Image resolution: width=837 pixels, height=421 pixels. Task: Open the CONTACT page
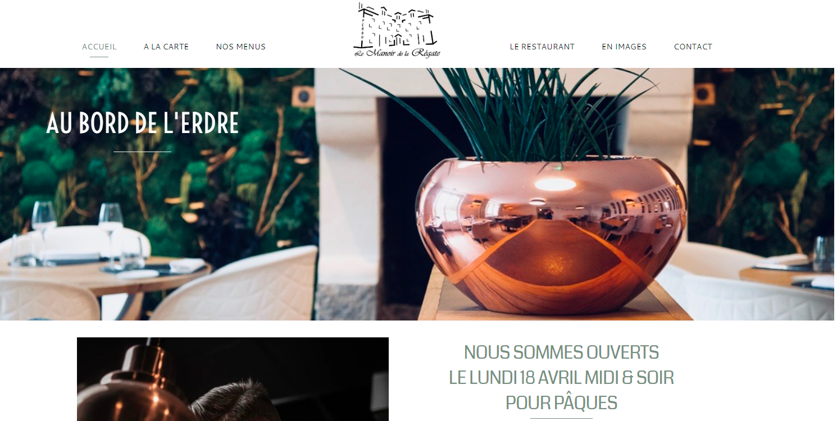(693, 47)
